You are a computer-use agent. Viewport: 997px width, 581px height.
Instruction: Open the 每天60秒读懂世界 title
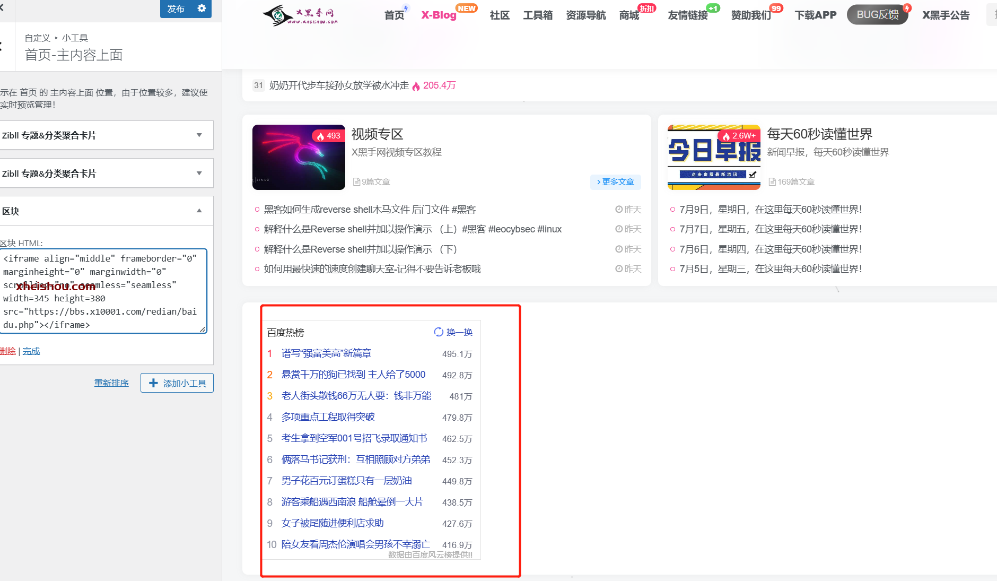tap(819, 134)
